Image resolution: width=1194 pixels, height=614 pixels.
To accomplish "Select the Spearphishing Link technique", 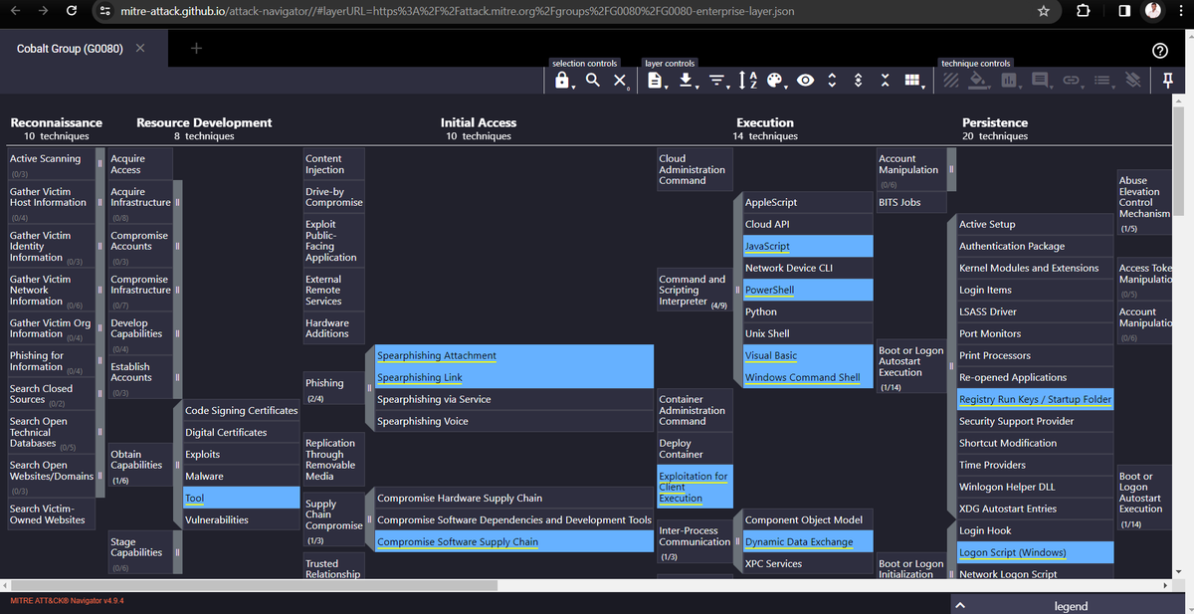I will (514, 377).
